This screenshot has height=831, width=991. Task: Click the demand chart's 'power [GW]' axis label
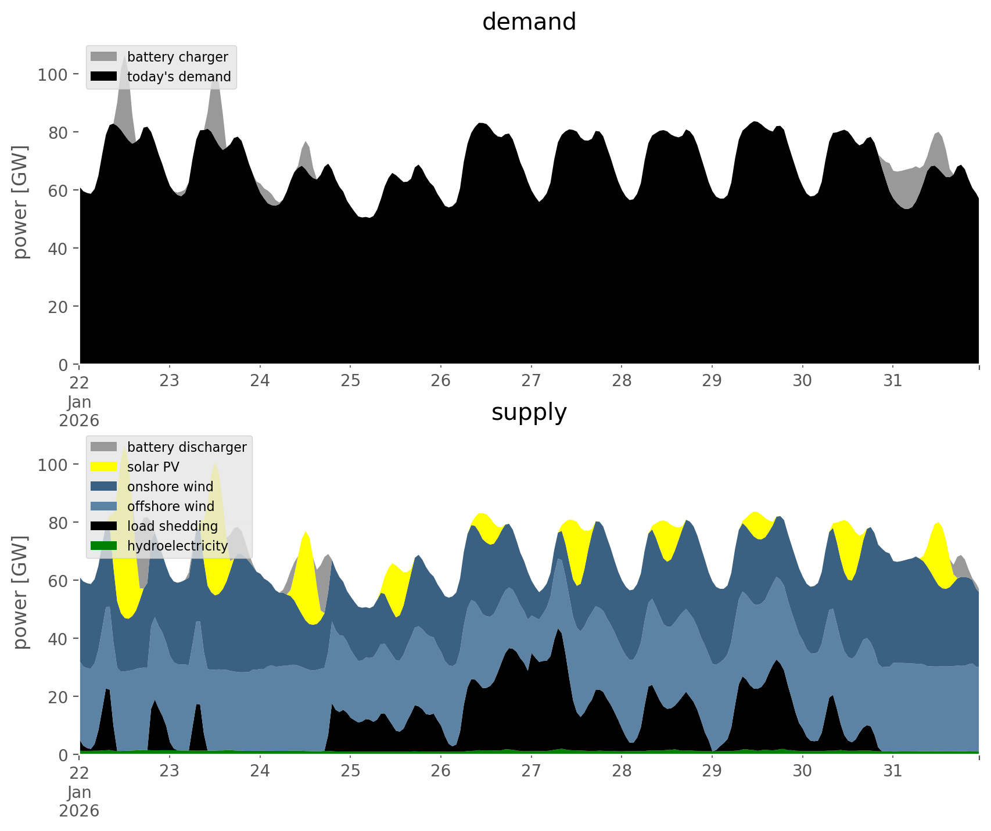20,202
